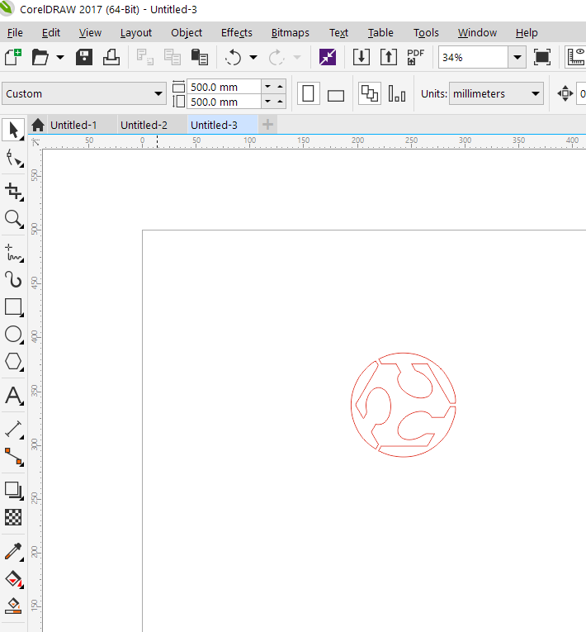Screen dimensions: 586x632
Task: Open the Text menu
Action: coord(338,33)
